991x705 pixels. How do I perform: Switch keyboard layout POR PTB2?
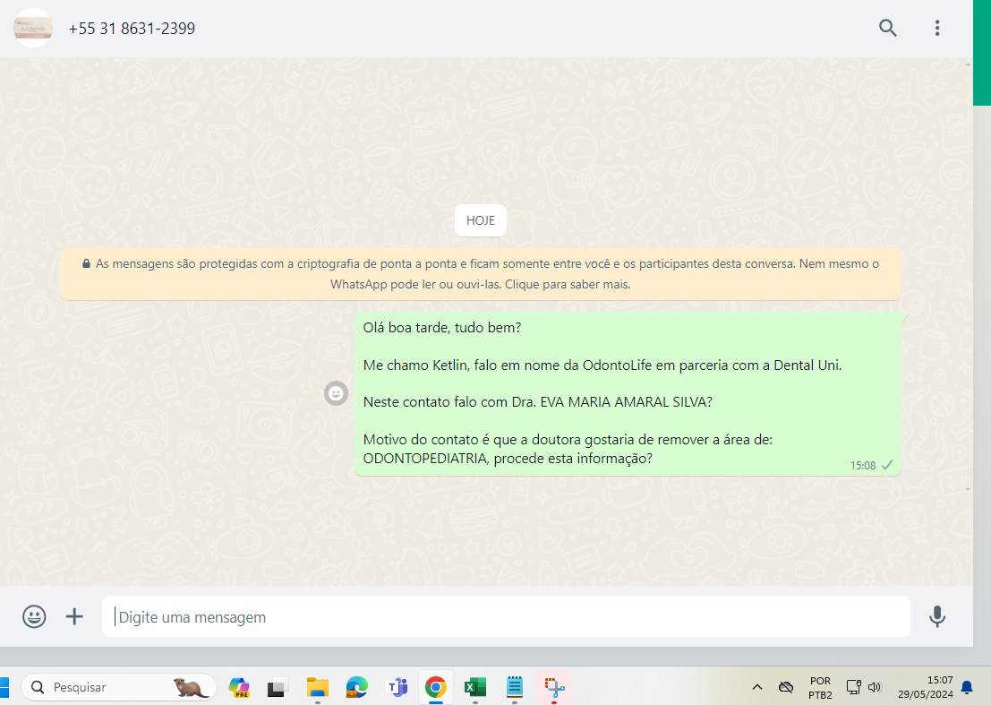pos(820,688)
